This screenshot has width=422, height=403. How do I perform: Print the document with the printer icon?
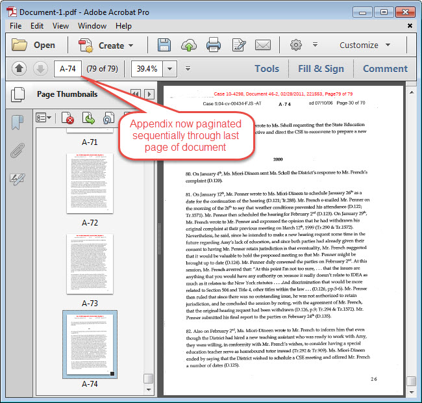click(214, 45)
